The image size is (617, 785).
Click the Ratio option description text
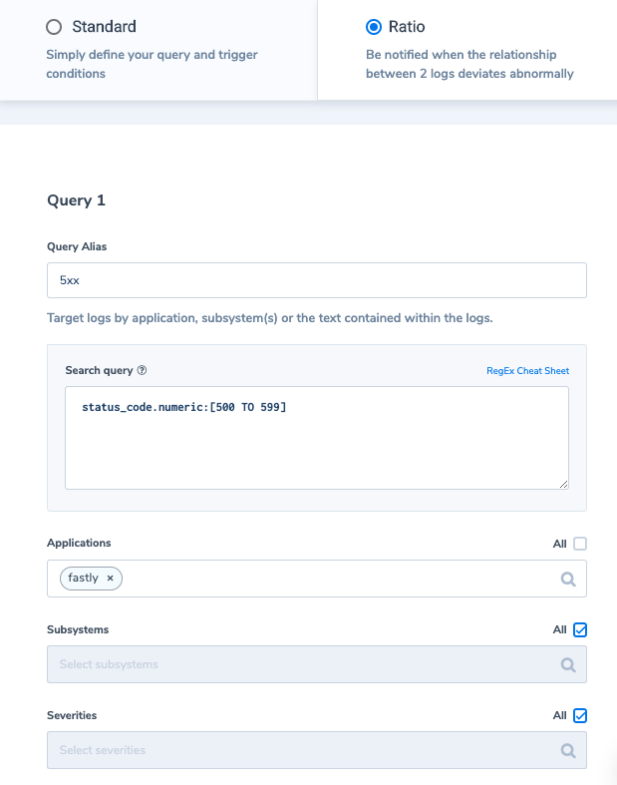(469, 64)
